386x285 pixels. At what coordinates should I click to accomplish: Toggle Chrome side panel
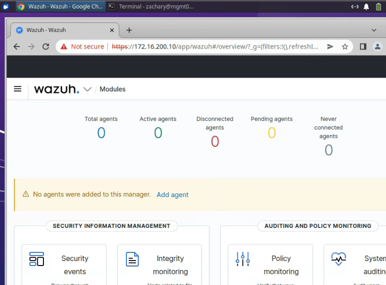click(363, 46)
